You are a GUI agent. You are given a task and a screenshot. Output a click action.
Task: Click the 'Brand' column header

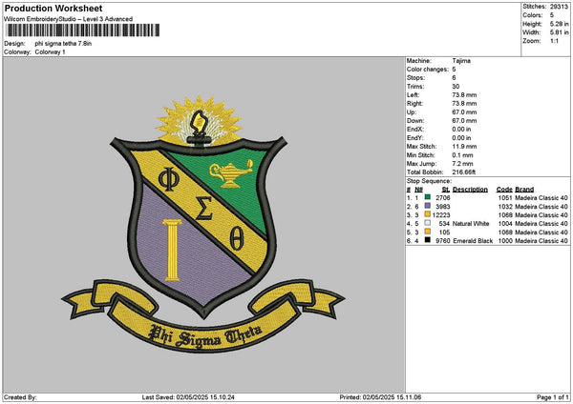coord(524,190)
